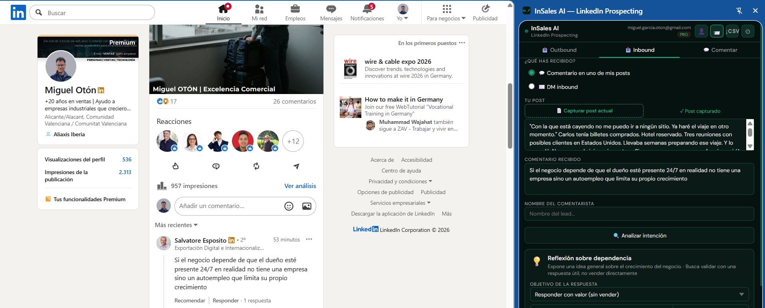
Task: Select Comentario en uno de mis posts
Action: coord(531,73)
